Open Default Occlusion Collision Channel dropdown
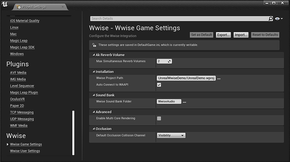The width and height of the screenshot is (290, 162). coord(171,135)
